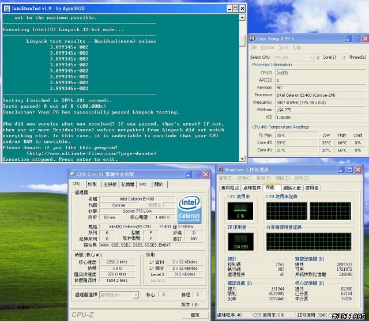Screen dimensions: 369x321
Task: Click the IntelBurnTest console scrollbar thumb
Action: (x=242, y=40)
